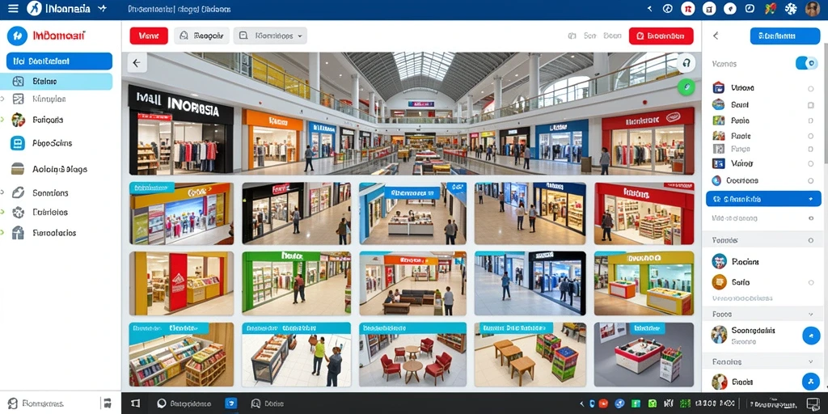Click the round blue button on the panel's bottom row

[x=811, y=382]
